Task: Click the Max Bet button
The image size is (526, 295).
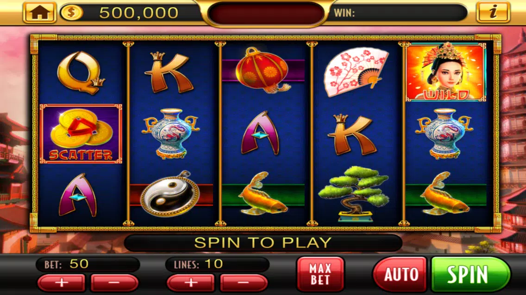Action: point(320,274)
